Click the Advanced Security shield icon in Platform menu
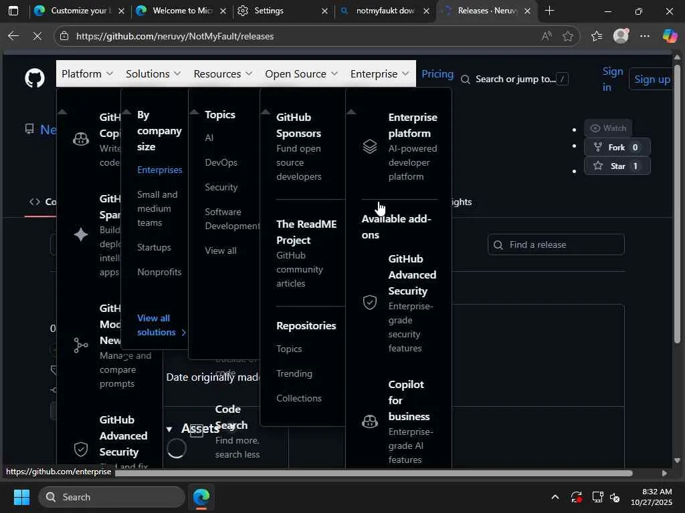Screen dimensions: 685x513 (81, 449)
